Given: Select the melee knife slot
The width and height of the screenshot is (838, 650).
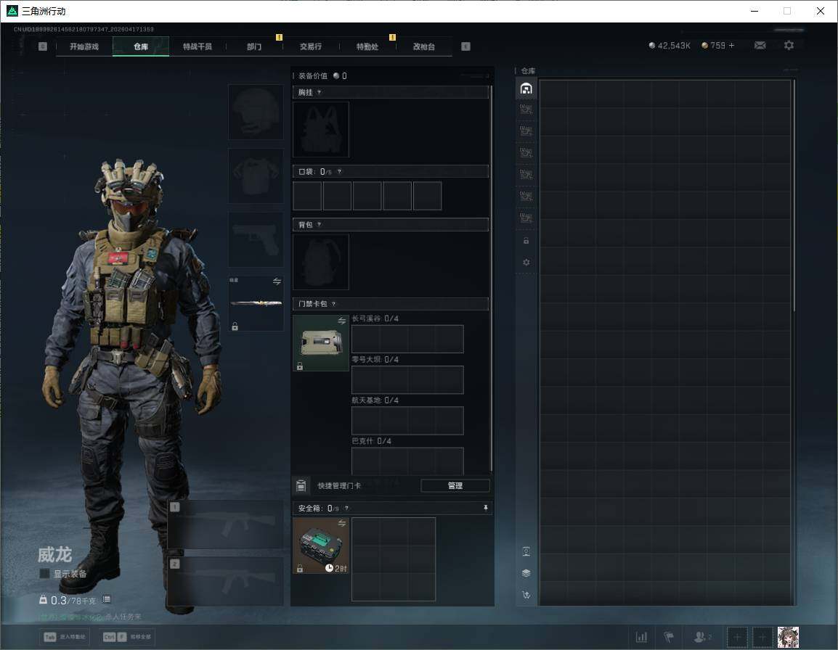Looking at the screenshot, I should click(256, 303).
